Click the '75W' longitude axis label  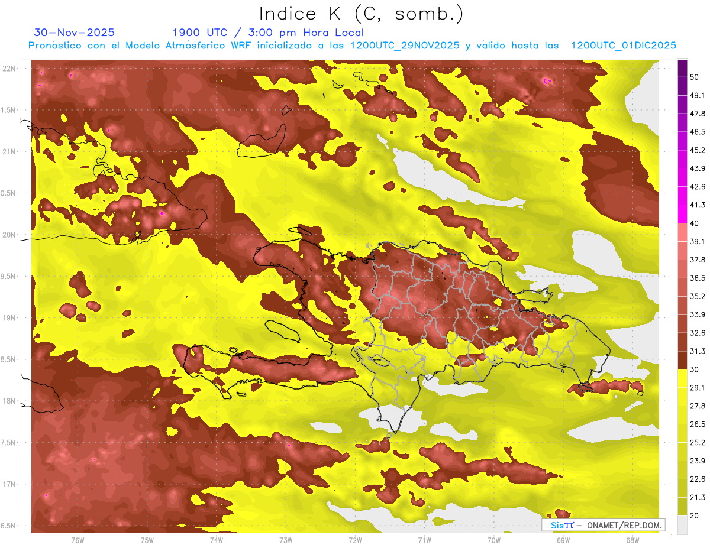pos(147,540)
